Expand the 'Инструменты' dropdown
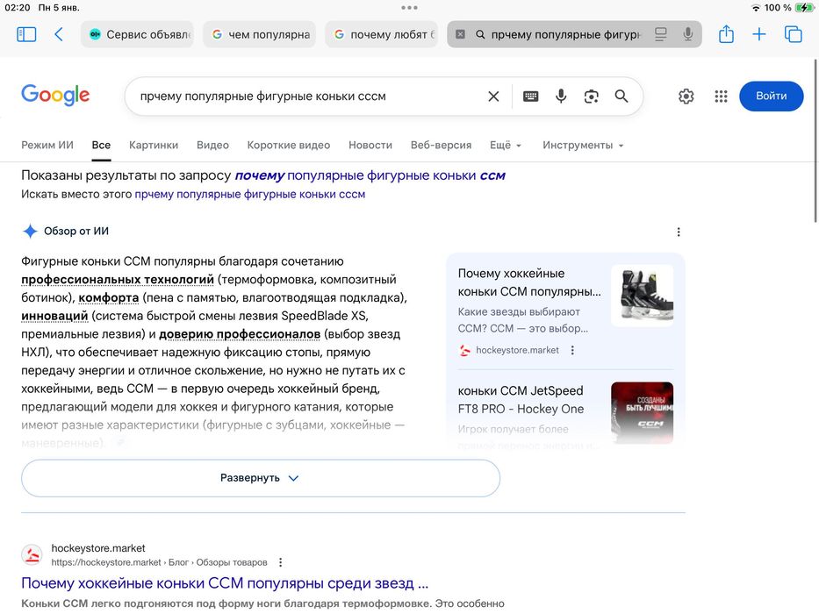The image size is (819, 614). coord(583,145)
